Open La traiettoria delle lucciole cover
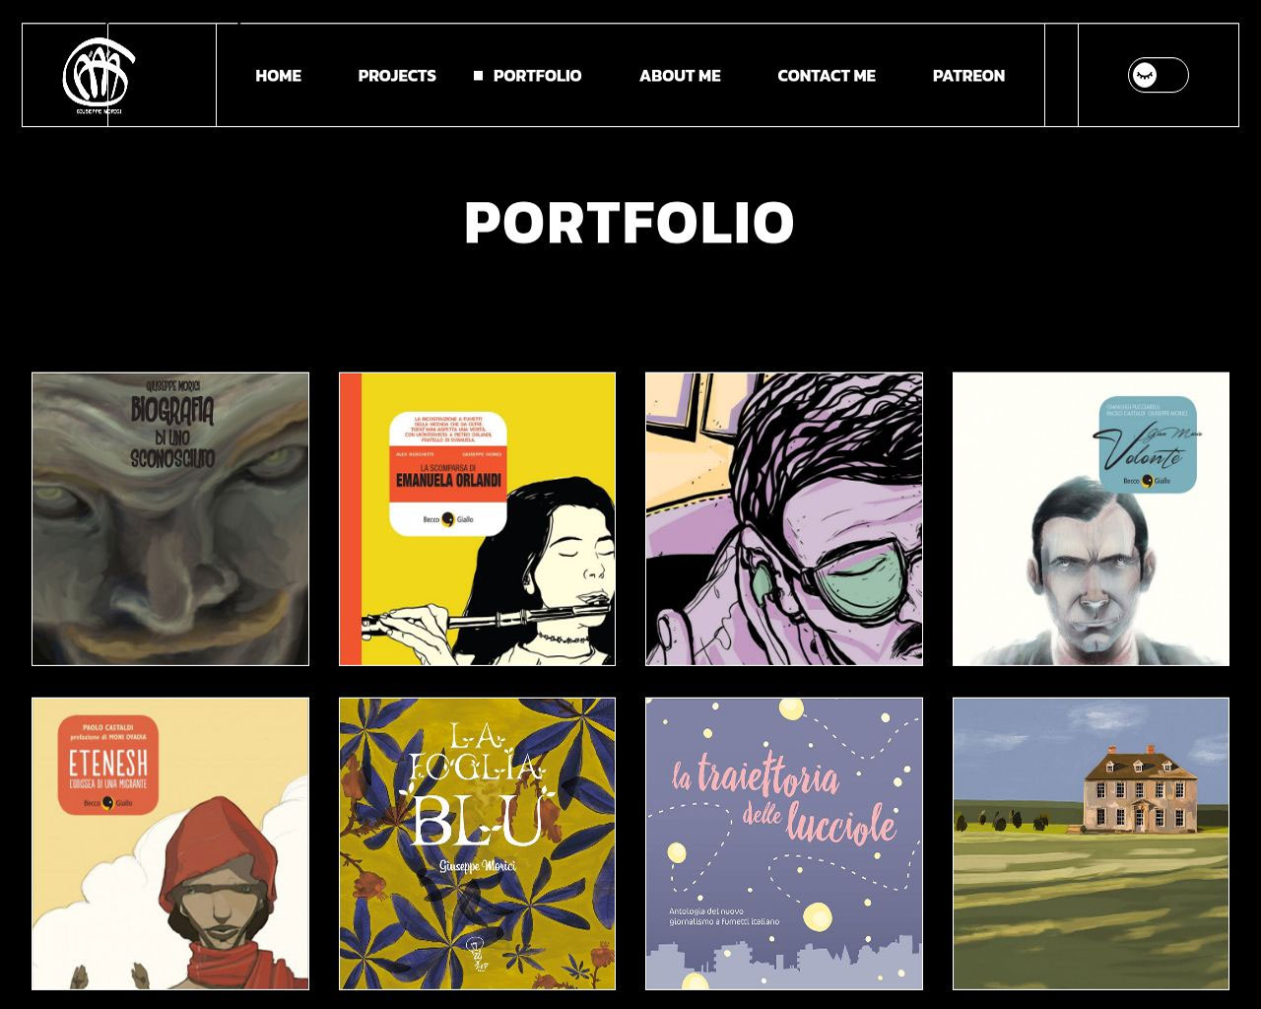1261x1009 pixels. click(784, 843)
